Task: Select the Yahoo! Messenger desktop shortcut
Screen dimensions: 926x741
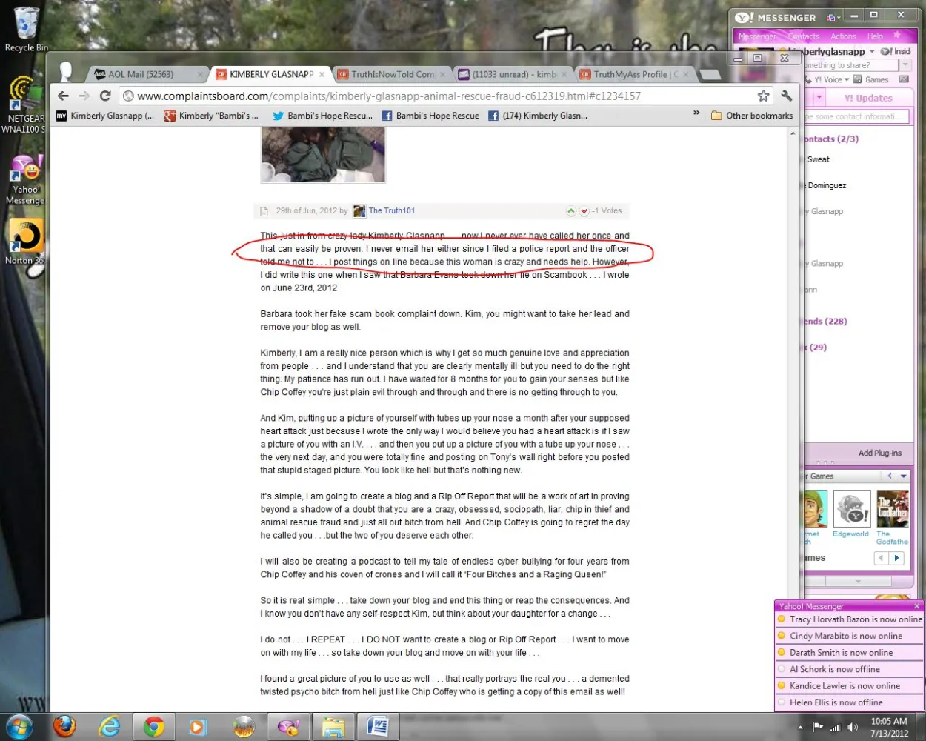Action: tap(25, 179)
